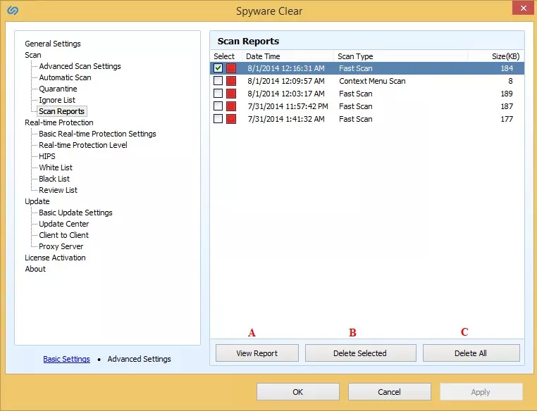The width and height of the screenshot is (537, 411).
Task: Check the Context Menu Scan report box
Action: click(x=218, y=81)
